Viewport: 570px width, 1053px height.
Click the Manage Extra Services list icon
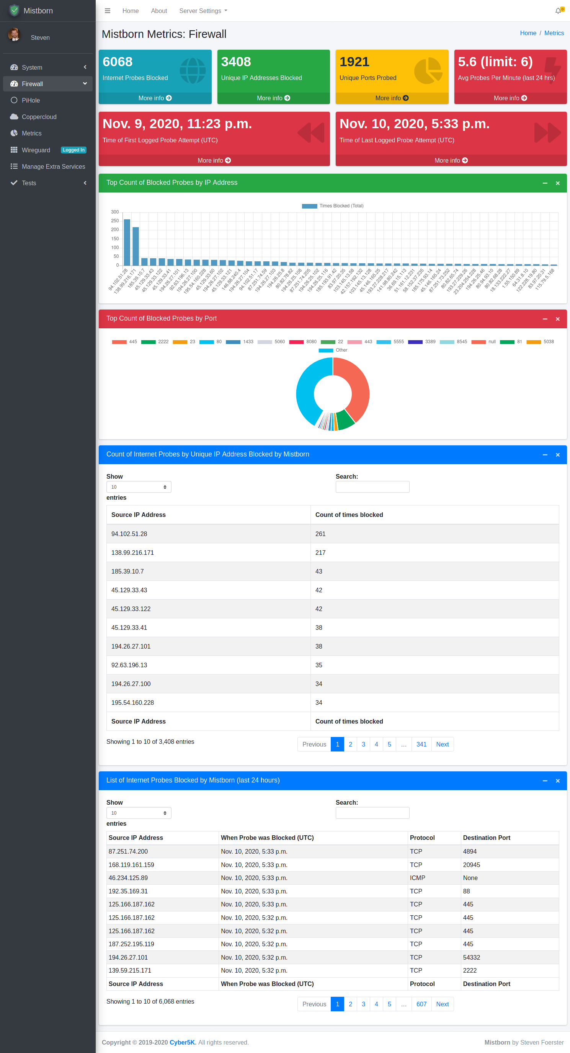(x=14, y=166)
